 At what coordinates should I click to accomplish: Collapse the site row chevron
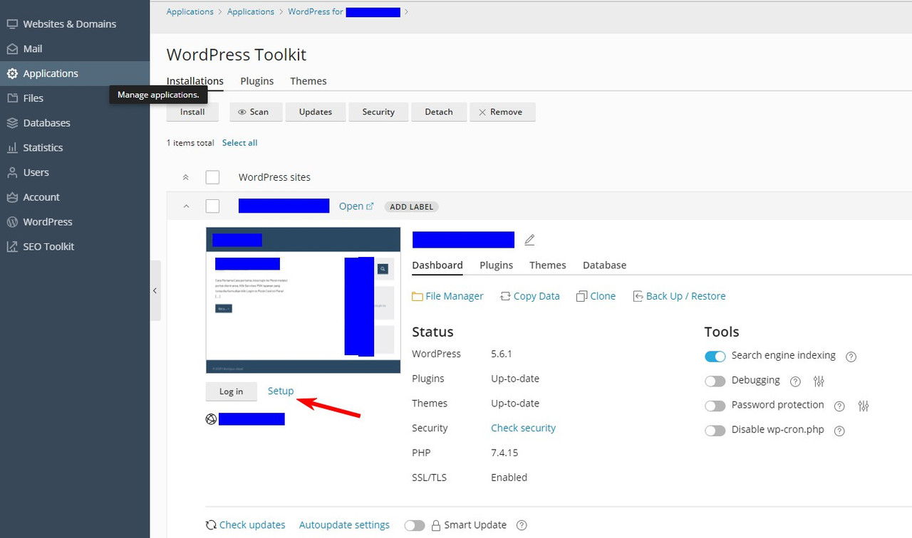click(186, 206)
